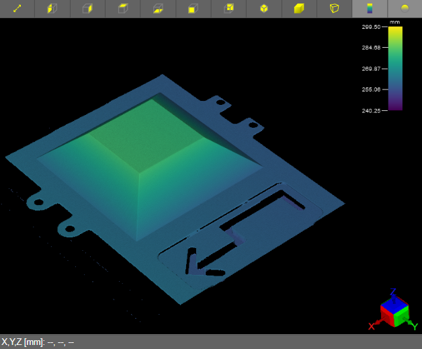Image resolution: width=422 pixels, height=349 pixels.
Task: Select the right-face cube view icon
Action: 87,9
